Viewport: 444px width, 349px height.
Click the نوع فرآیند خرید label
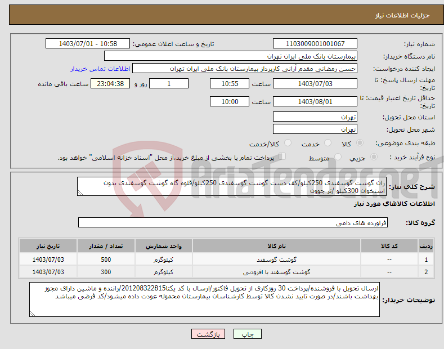point(412,157)
